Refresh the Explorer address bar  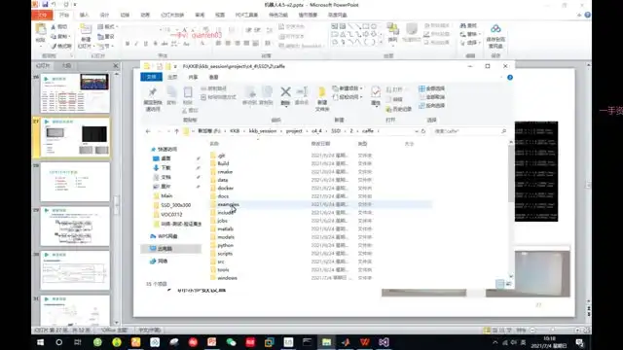coord(423,131)
